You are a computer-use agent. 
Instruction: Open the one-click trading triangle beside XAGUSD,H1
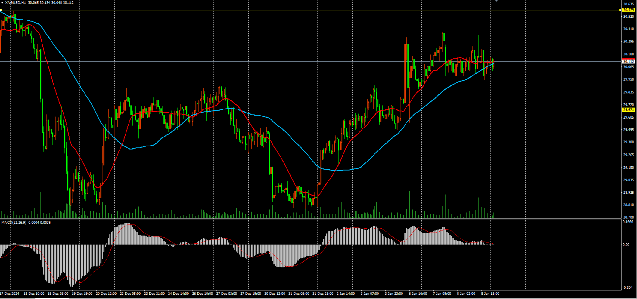tap(2, 2)
